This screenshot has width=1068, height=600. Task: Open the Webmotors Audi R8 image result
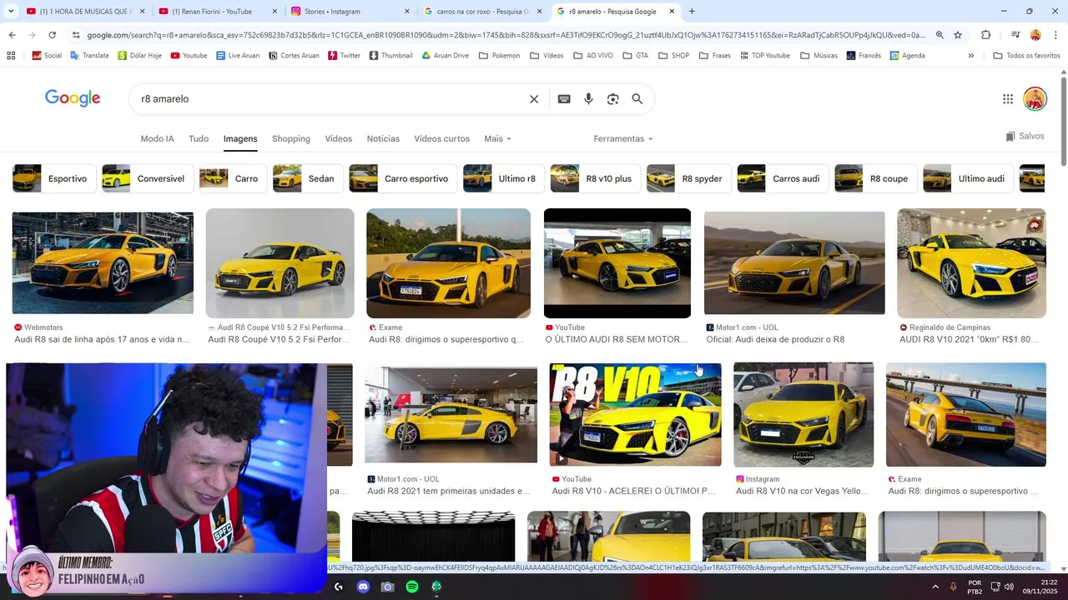click(x=103, y=262)
